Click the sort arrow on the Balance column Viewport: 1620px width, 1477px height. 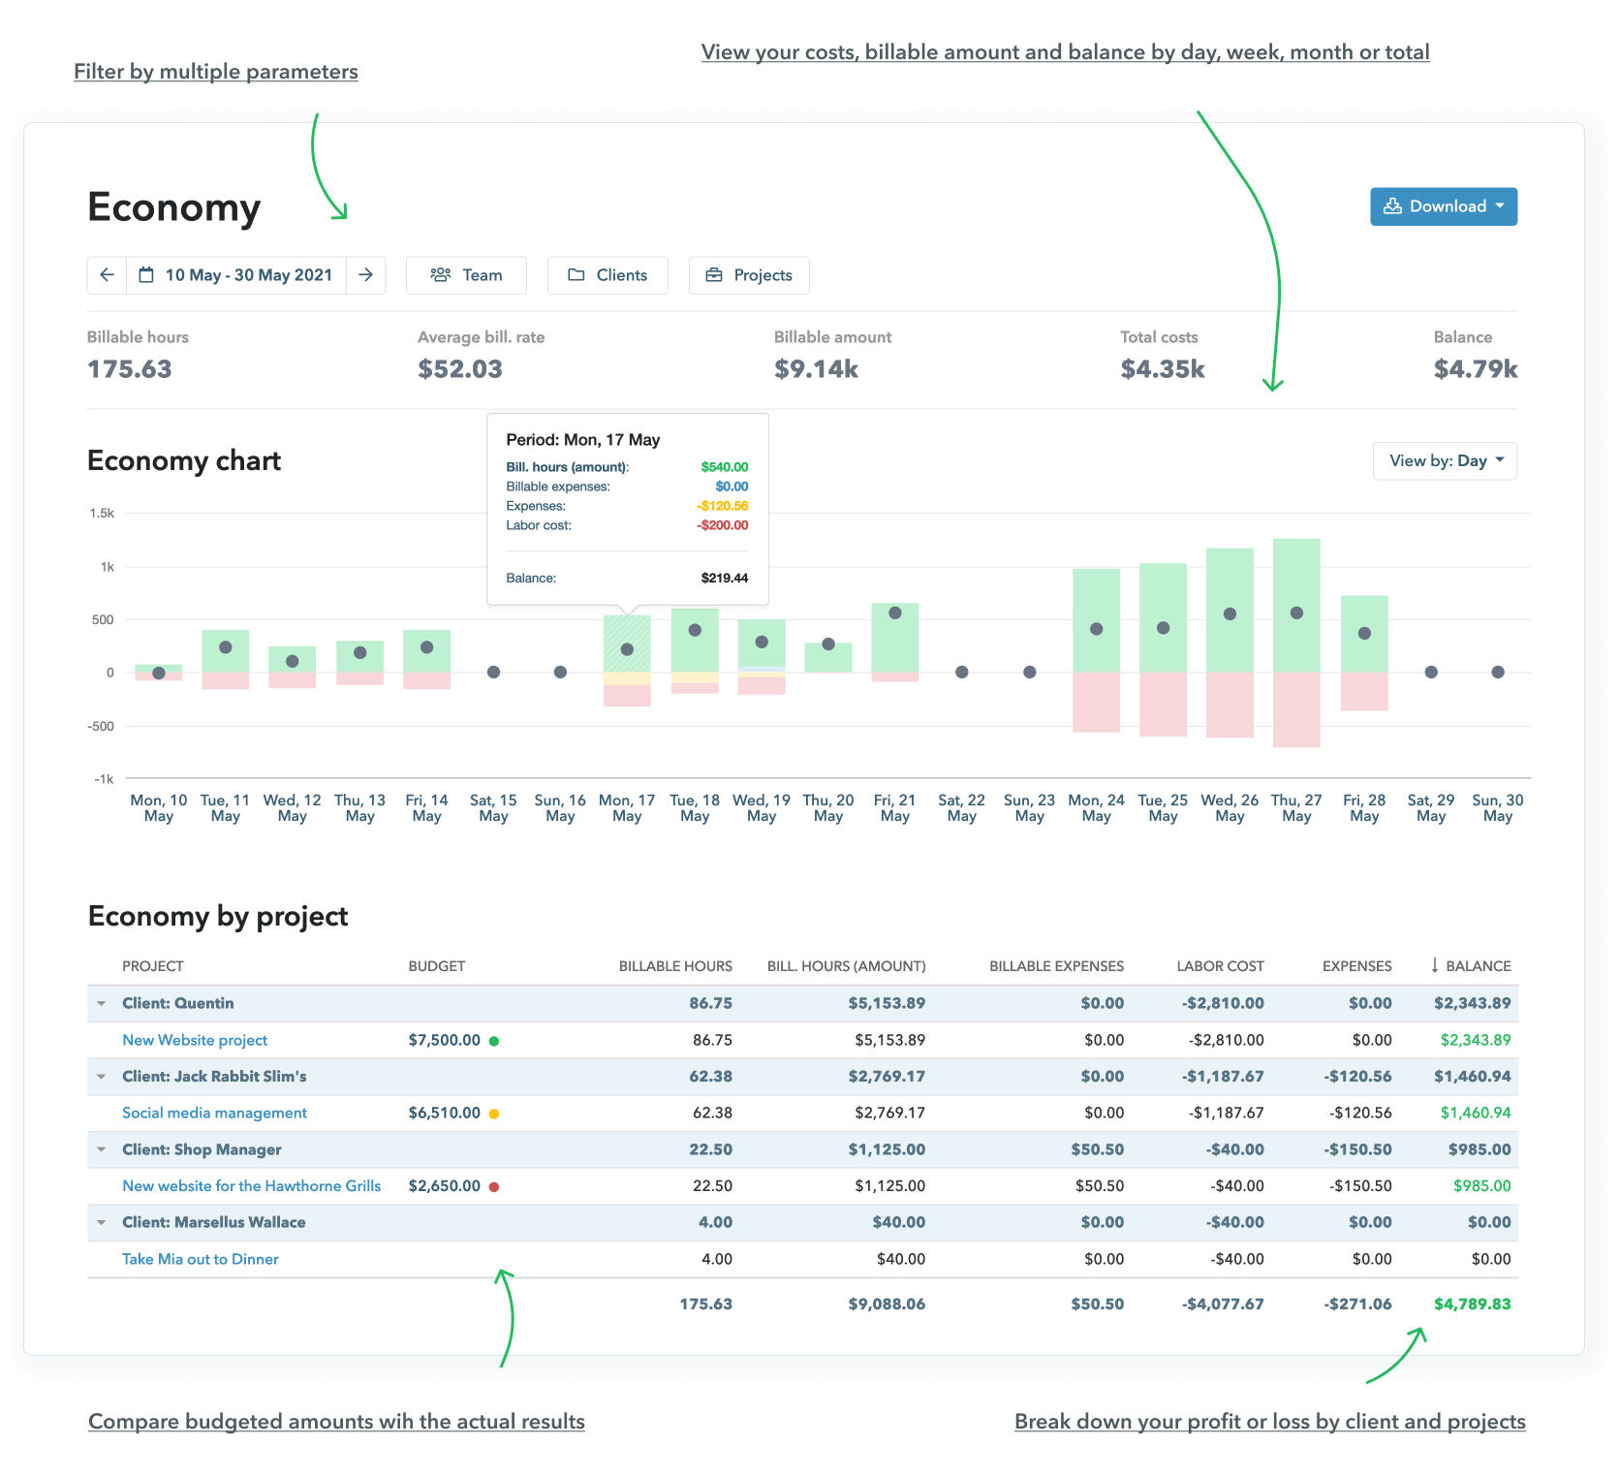[x=1434, y=965]
